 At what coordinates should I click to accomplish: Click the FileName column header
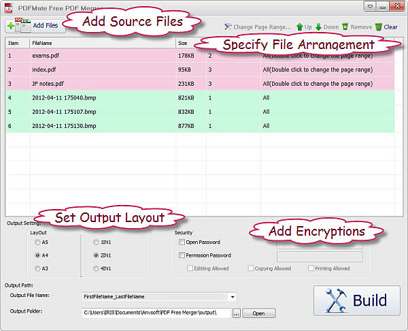pos(102,42)
